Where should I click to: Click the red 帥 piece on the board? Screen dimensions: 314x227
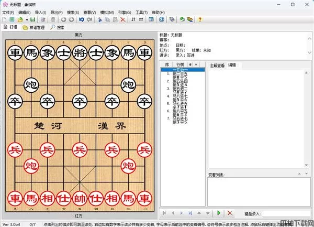[x=79, y=199]
